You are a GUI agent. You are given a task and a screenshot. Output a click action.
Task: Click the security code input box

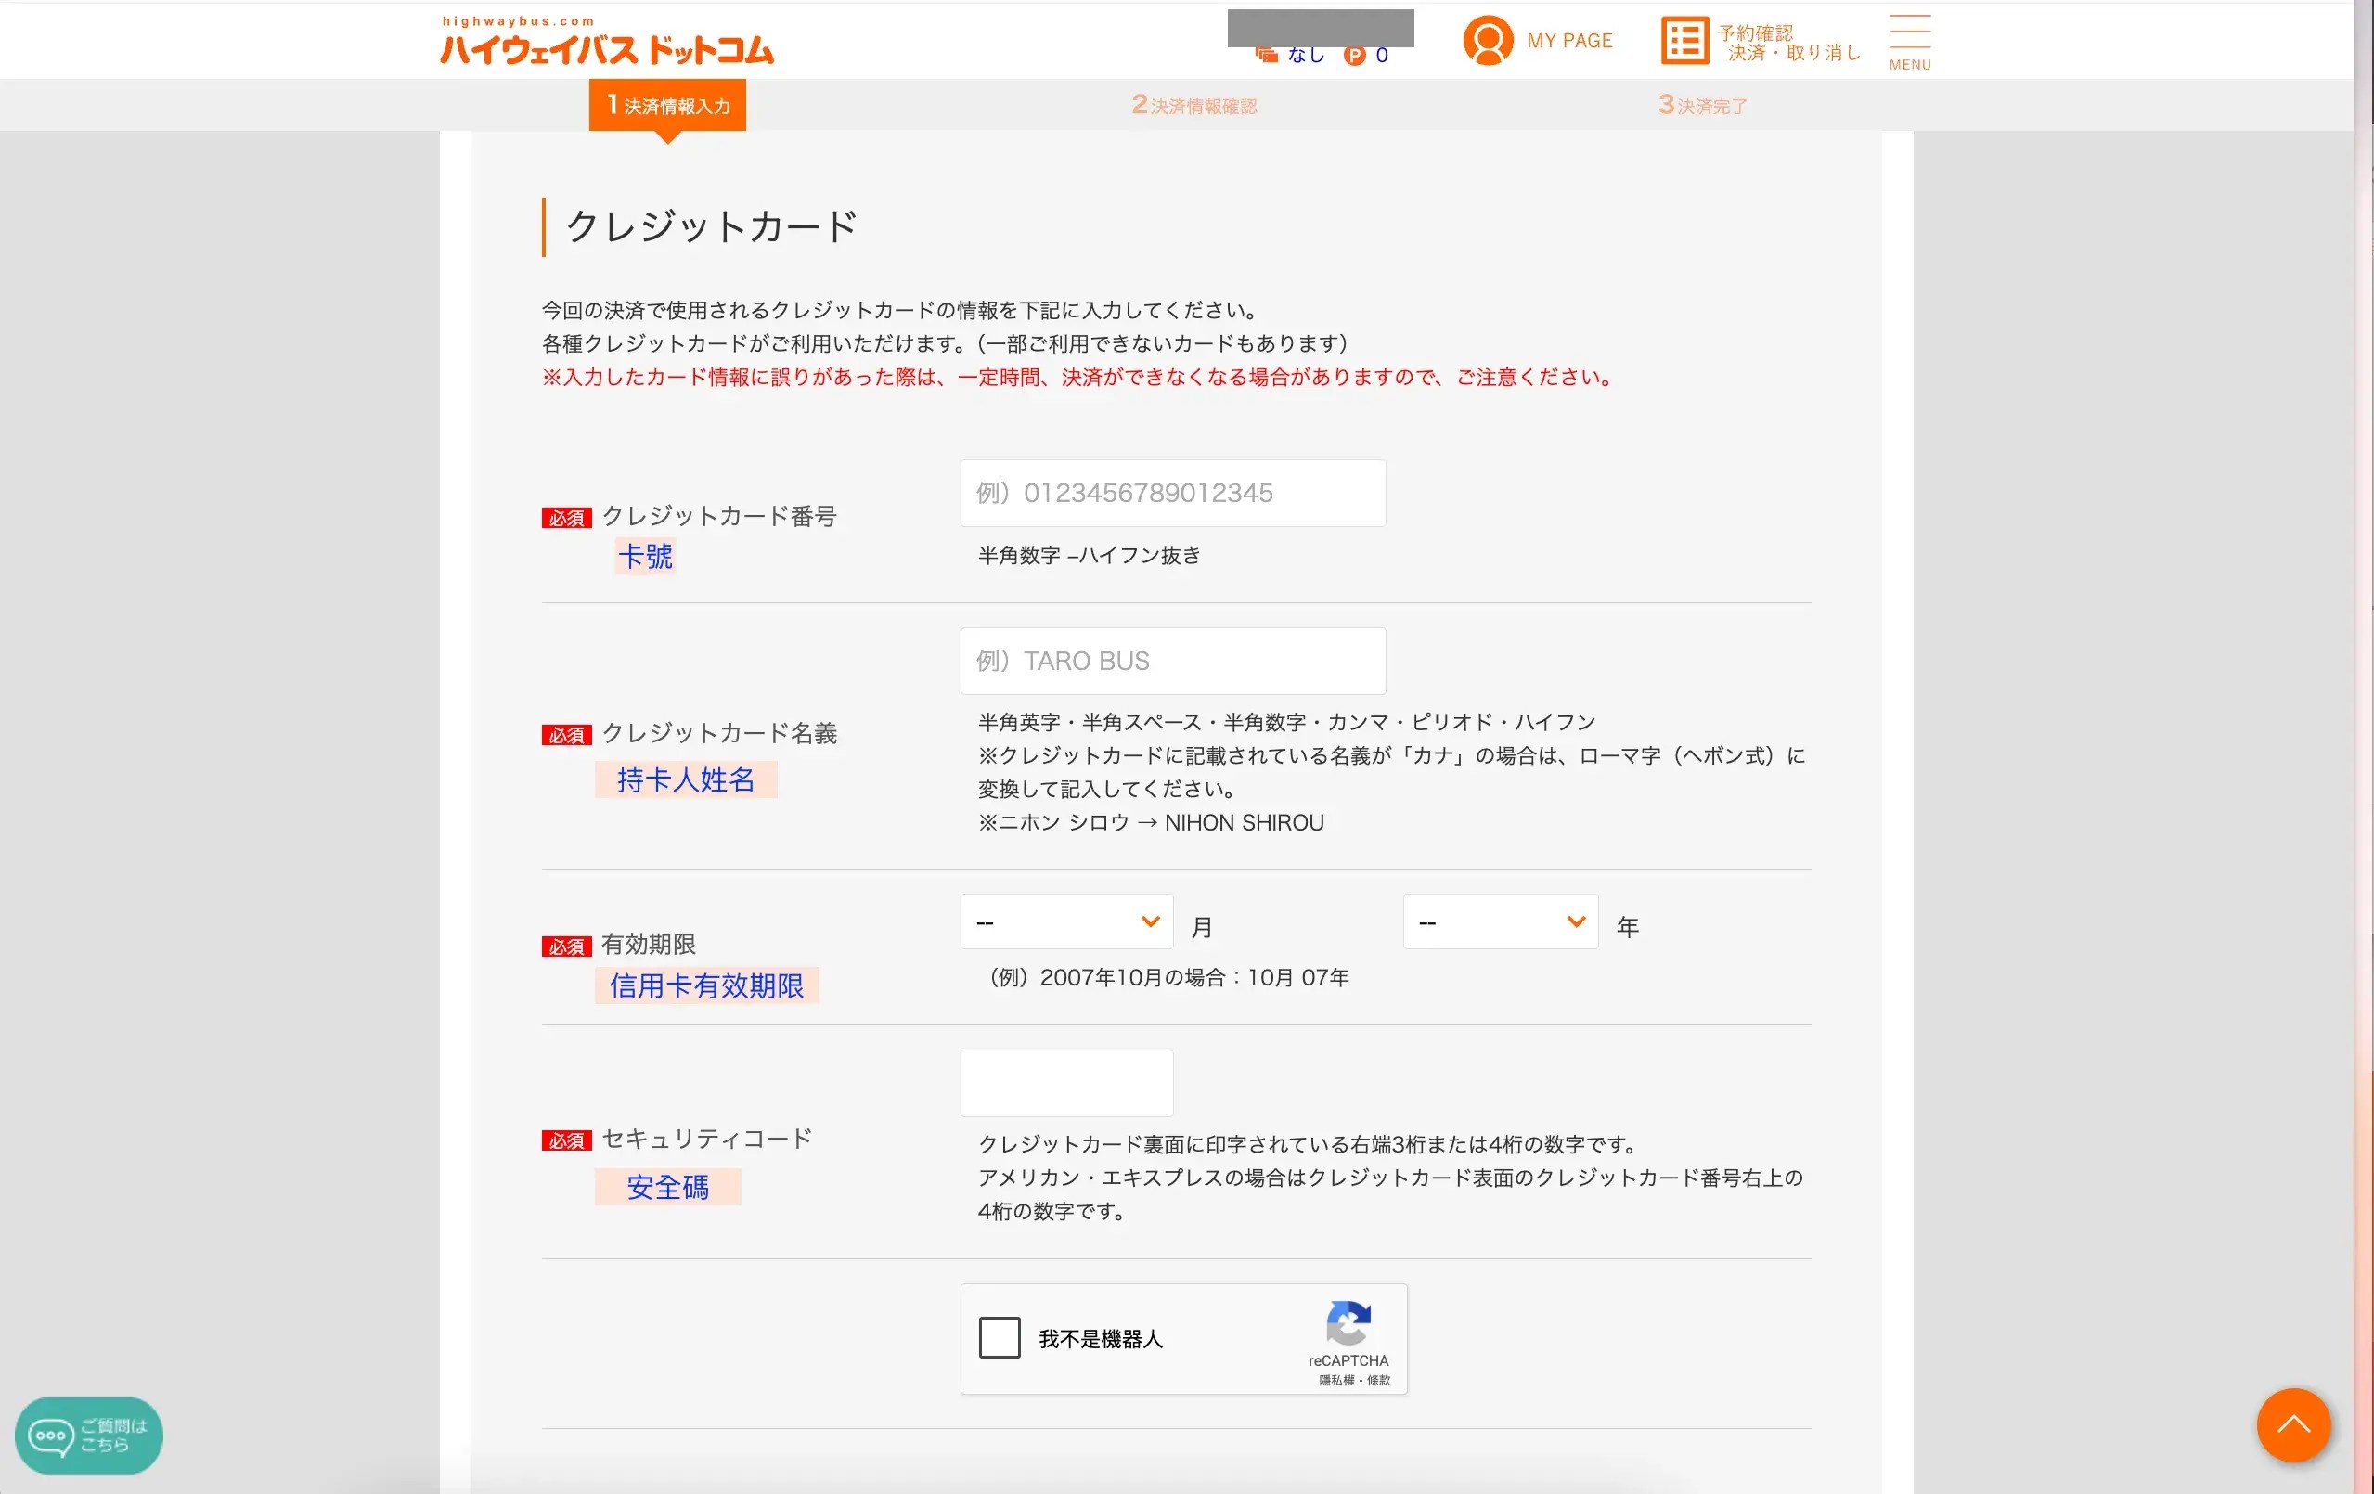point(1065,1082)
